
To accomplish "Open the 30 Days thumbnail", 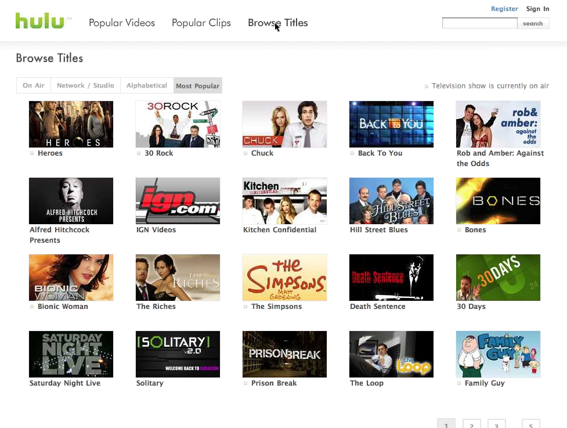I will (x=499, y=278).
